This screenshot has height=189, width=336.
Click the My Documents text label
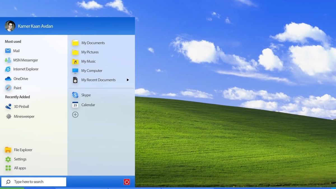[x=93, y=43]
